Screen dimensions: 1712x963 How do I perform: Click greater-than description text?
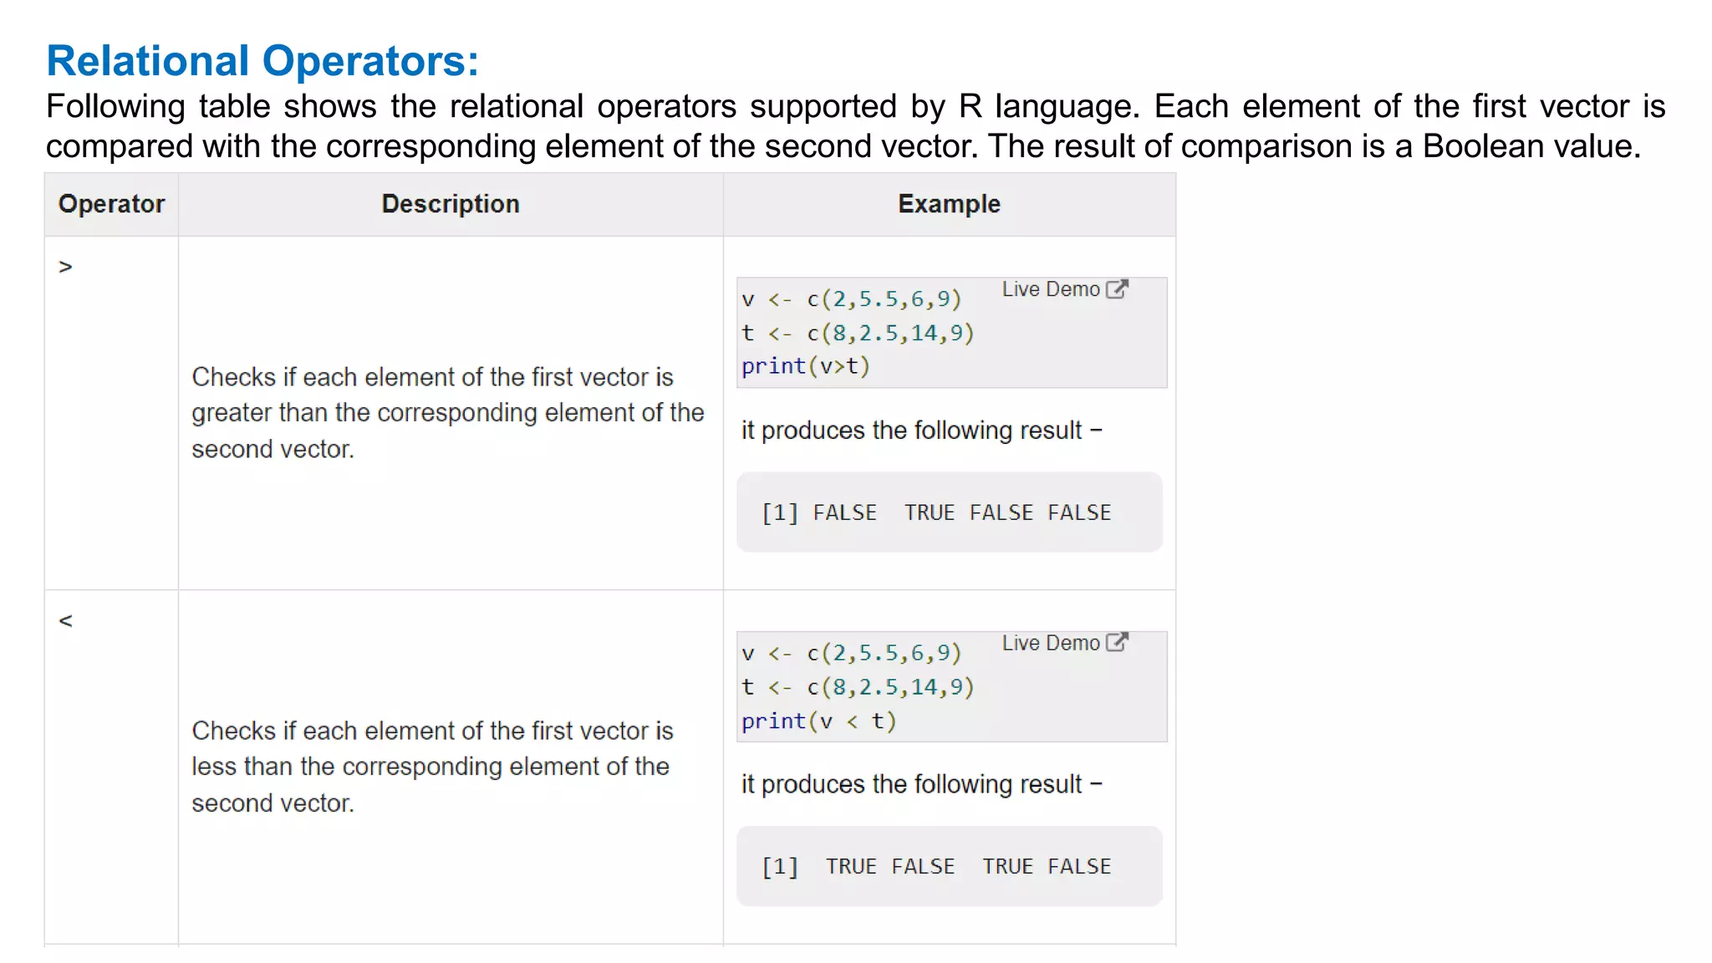click(x=448, y=413)
